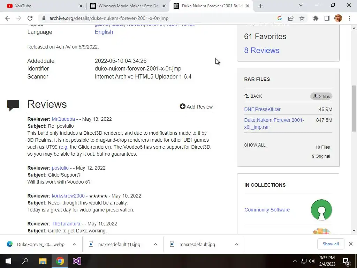Open the e.g. link in review
The height and width of the screenshot is (268, 357).
click(x=64, y=147)
